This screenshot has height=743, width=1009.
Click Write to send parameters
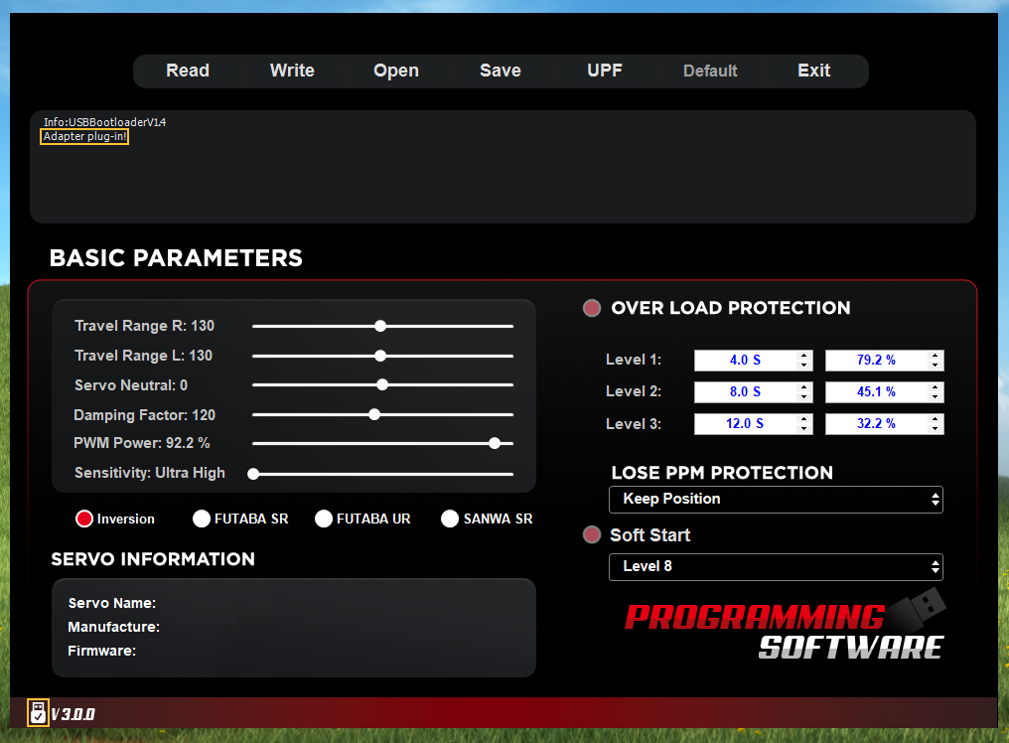[292, 71]
